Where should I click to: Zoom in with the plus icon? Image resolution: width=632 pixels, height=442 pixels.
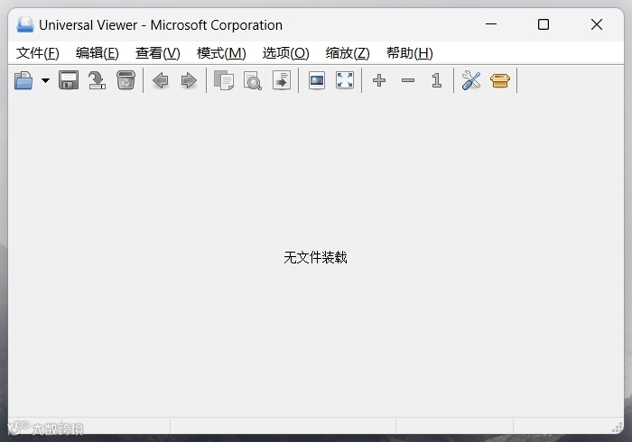[x=379, y=80]
